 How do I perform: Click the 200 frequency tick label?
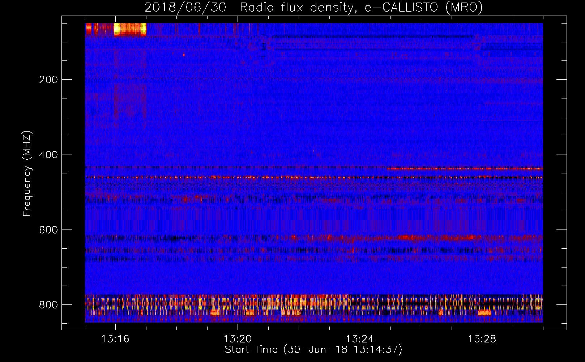point(48,80)
